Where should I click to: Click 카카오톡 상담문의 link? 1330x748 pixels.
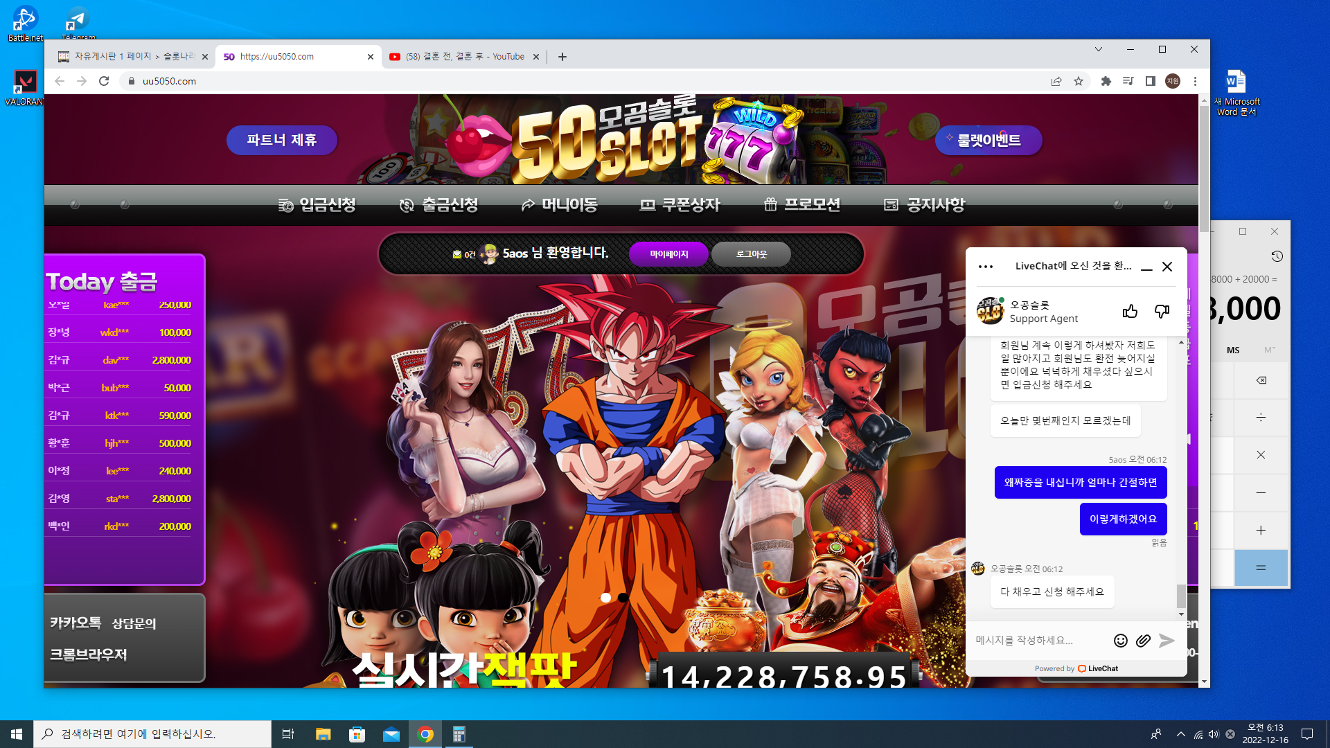point(103,623)
